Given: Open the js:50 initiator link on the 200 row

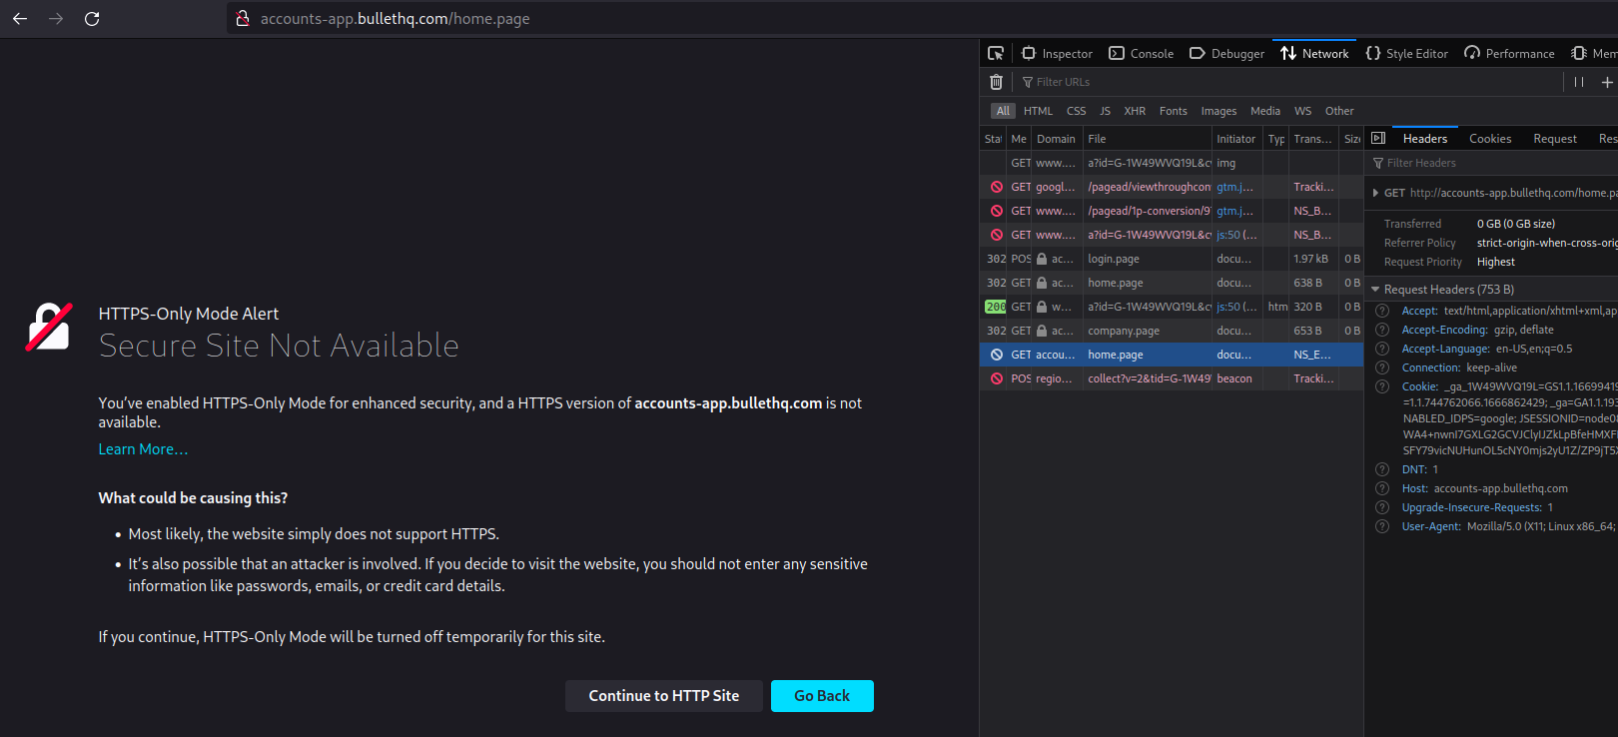Looking at the screenshot, I should coord(1236,307).
